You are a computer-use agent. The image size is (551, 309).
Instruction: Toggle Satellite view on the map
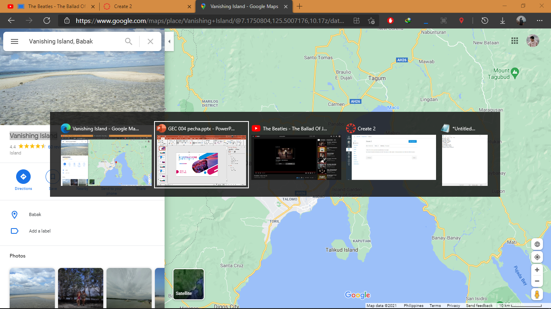(x=188, y=284)
